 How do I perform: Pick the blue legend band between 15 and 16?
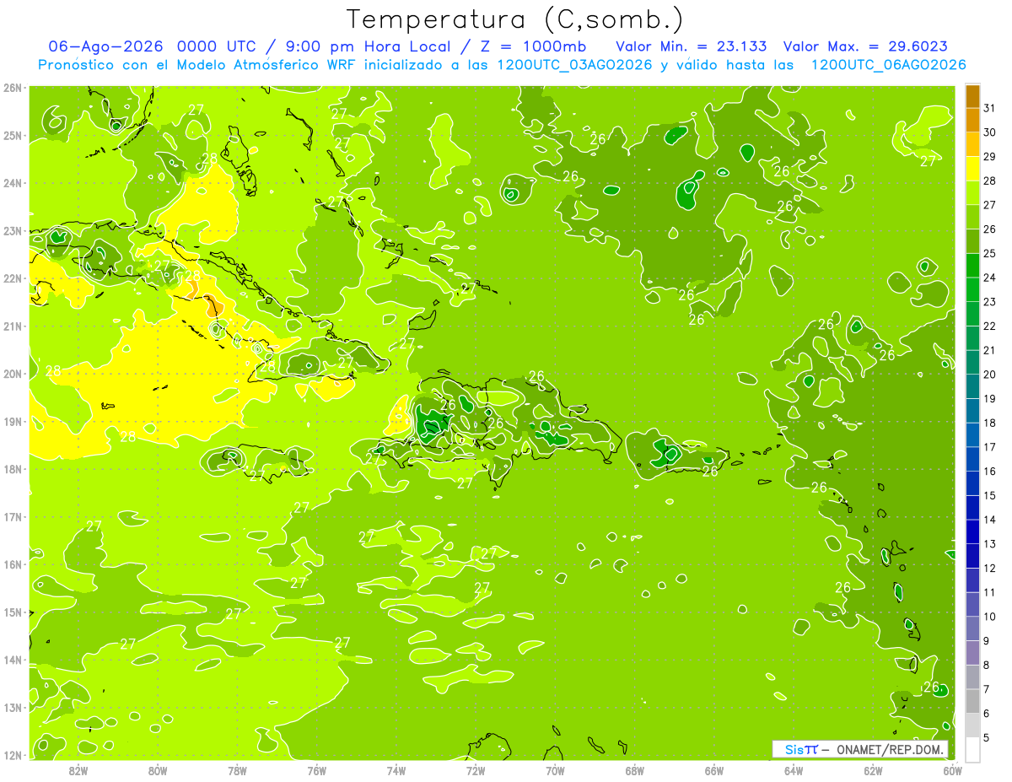click(972, 483)
